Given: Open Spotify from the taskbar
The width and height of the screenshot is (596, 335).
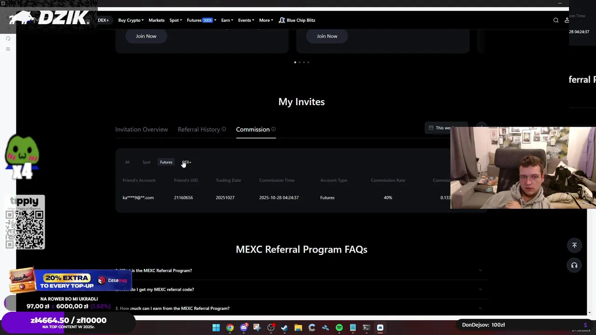Looking at the screenshot, I should coord(339,328).
